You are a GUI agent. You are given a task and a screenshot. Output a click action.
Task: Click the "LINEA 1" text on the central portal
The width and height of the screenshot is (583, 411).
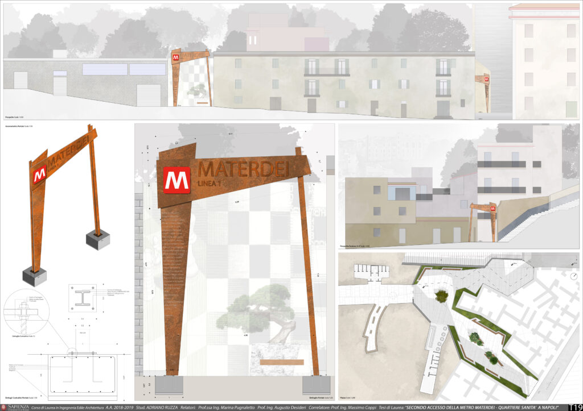pos(210,184)
